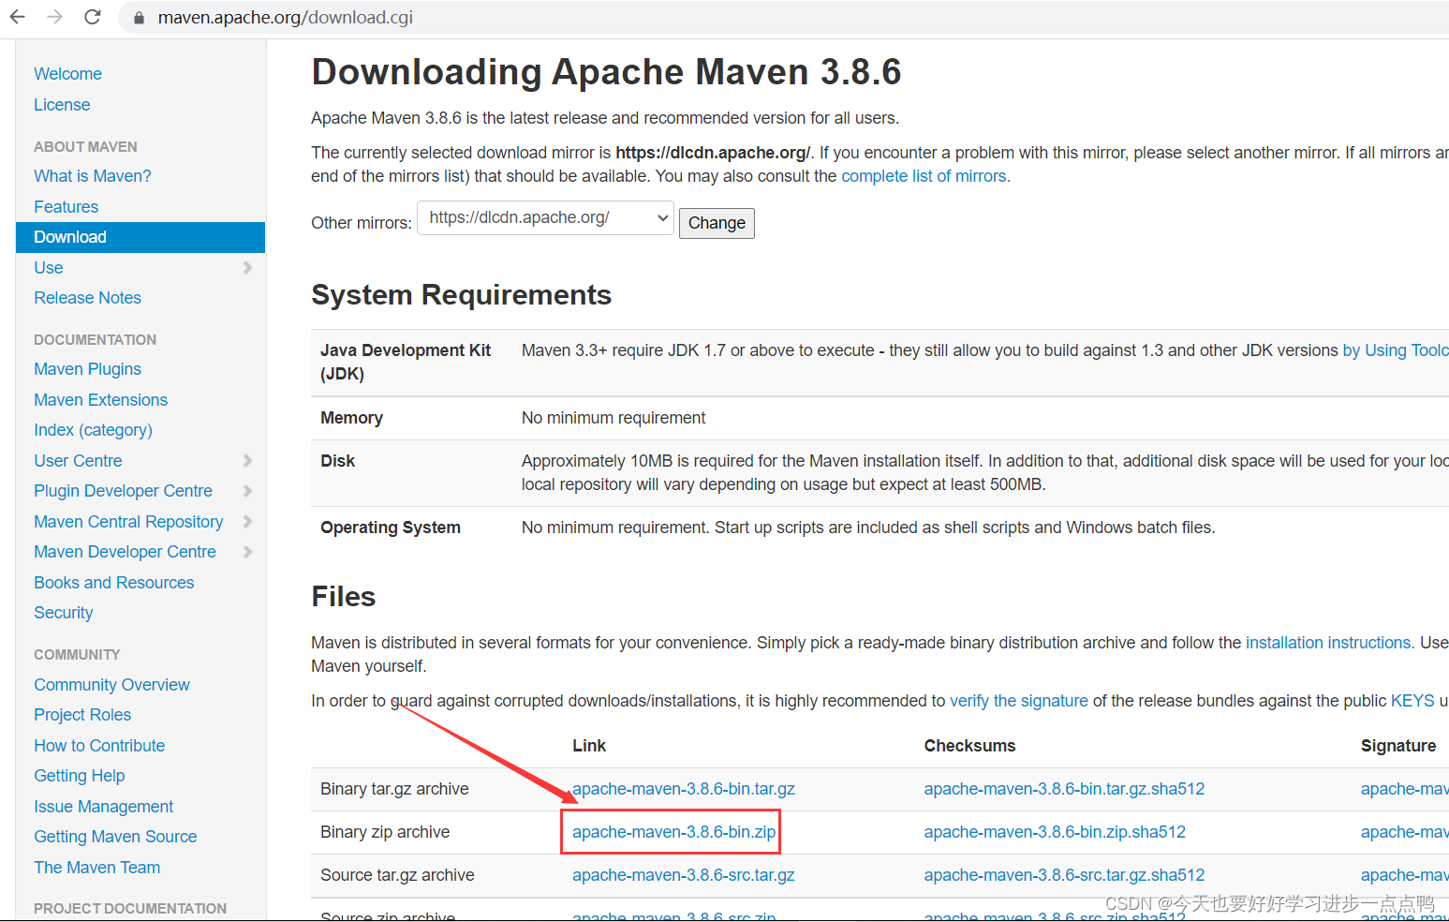Open the License sidebar link
1449x922 pixels.
62,105
